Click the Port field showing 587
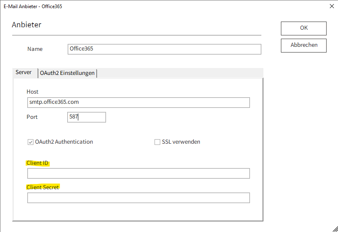The image size is (338, 232). click(x=86, y=117)
